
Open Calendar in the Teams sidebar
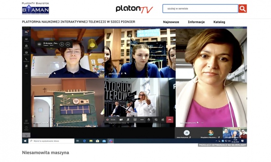(26, 53)
